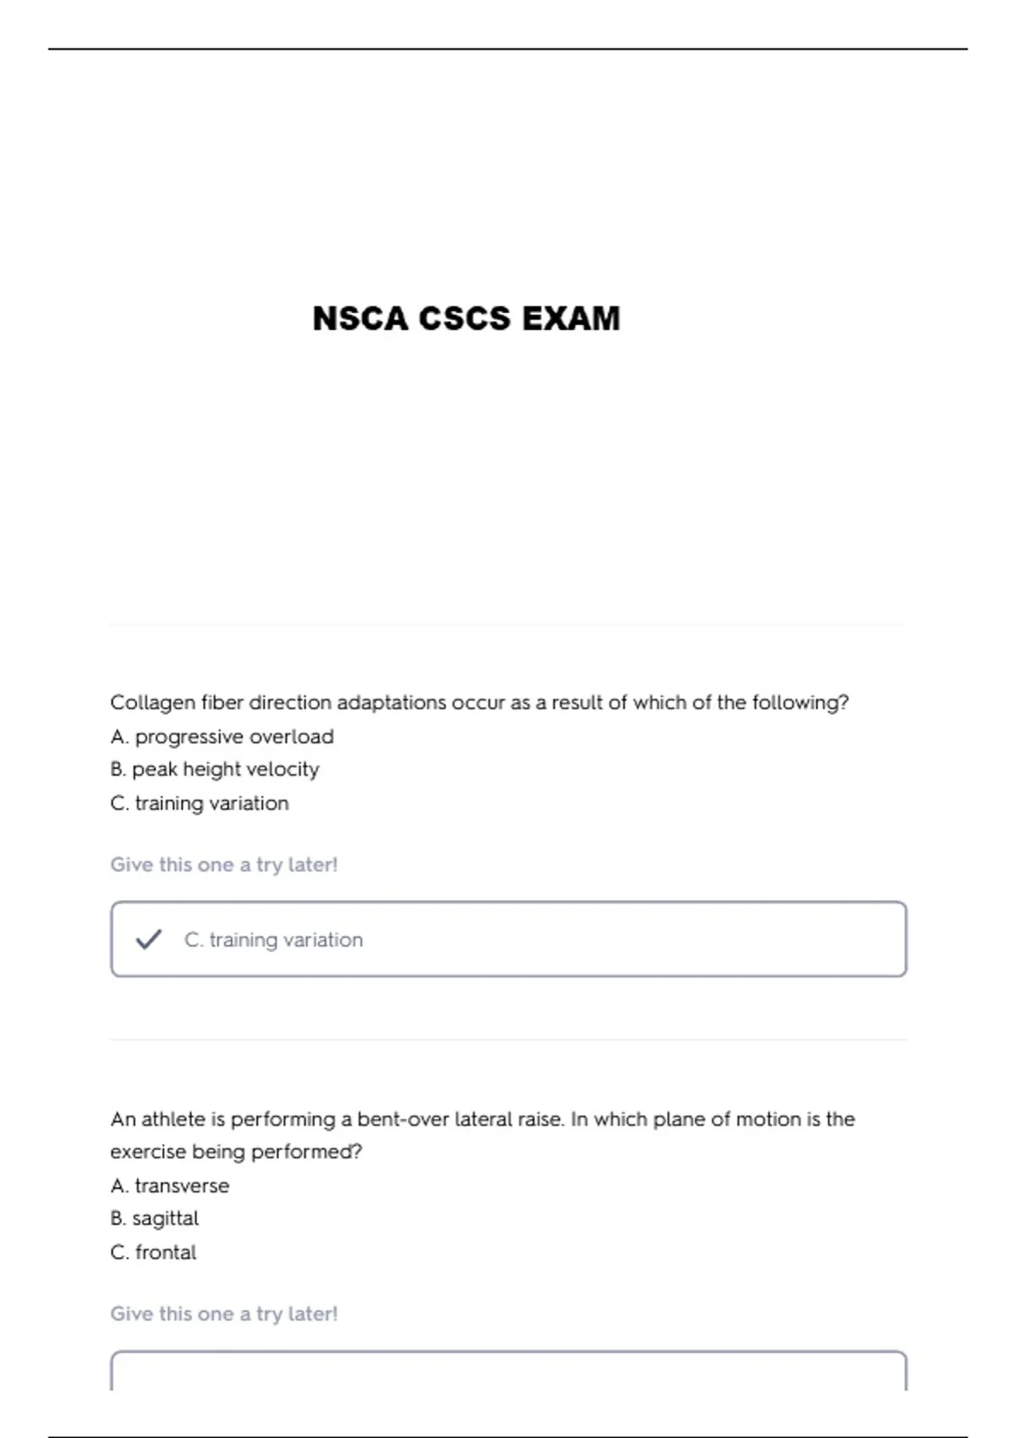
Task: Click the top horizontal page border line
Action: coord(507,49)
